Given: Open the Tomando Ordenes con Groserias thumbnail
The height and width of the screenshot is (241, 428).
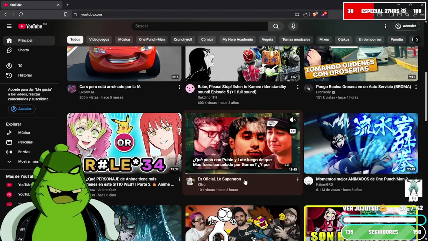Looking at the screenshot, I should pyautogui.click(x=361, y=64).
